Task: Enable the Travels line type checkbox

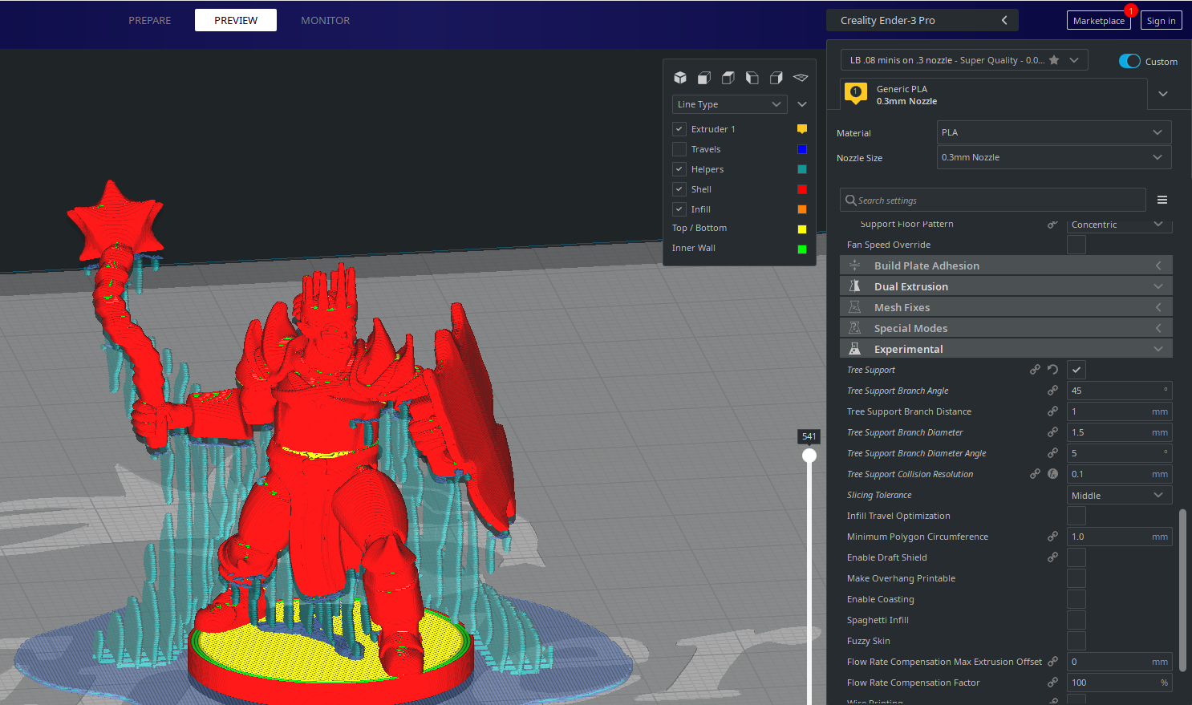Action: pos(679,149)
